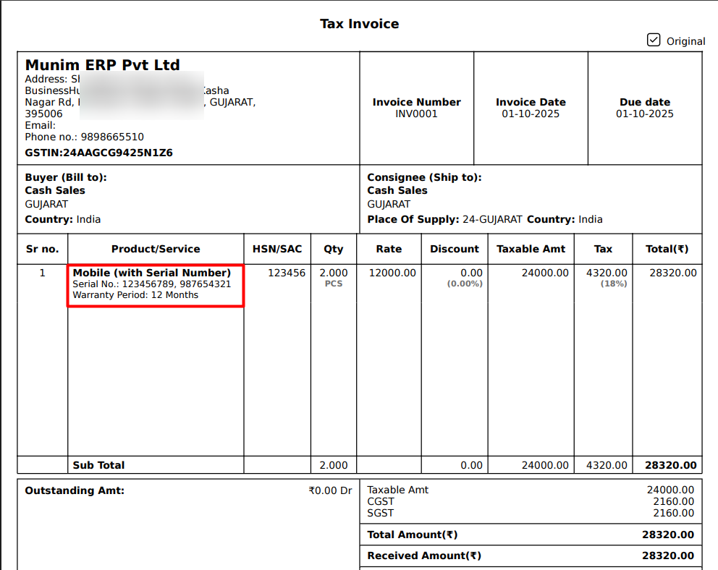
Task: Click the invoice number INV0001
Action: tap(416, 114)
